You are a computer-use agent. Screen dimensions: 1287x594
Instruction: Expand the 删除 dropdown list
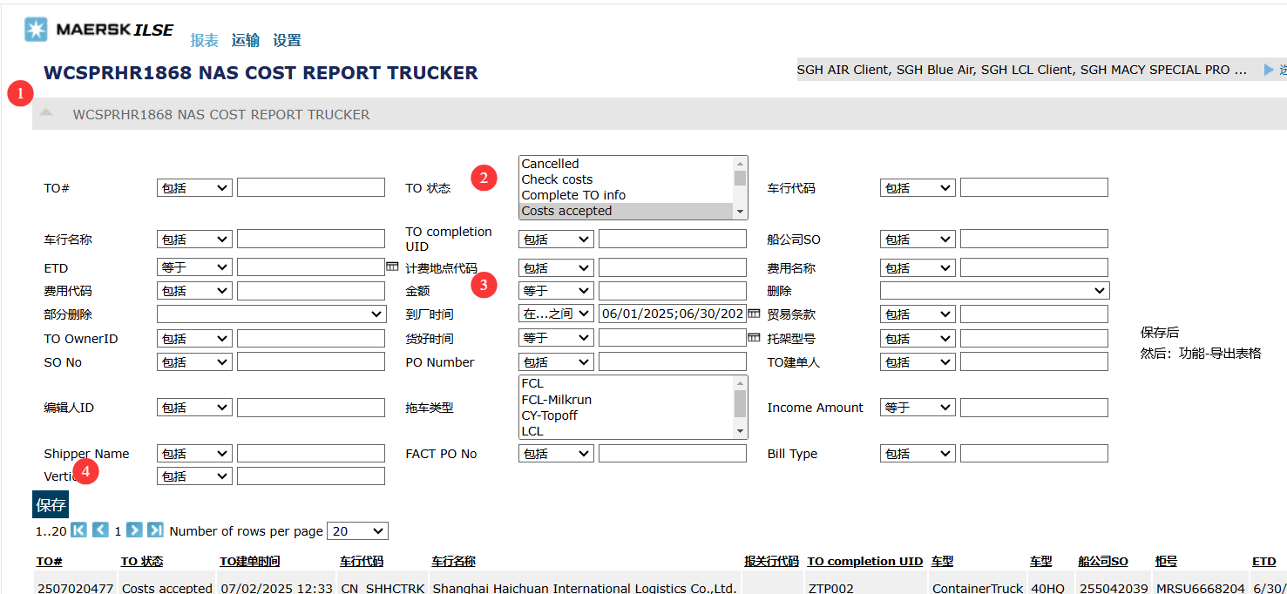click(994, 291)
